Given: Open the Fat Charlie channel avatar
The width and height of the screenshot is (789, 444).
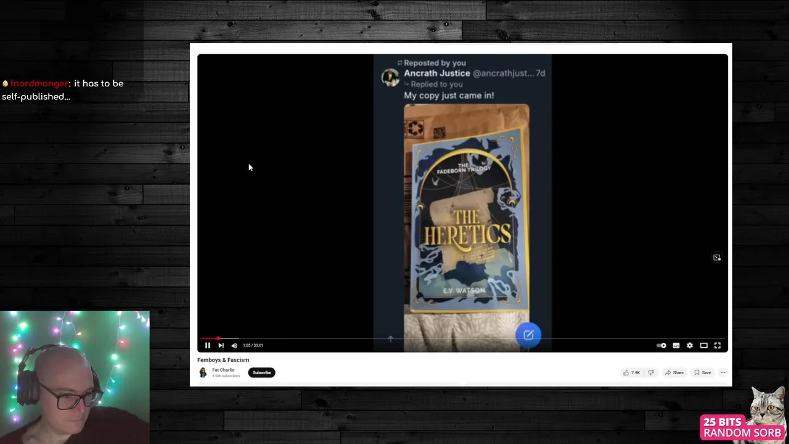Looking at the screenshot, I should pyautogui.click(x=203, y=372).
